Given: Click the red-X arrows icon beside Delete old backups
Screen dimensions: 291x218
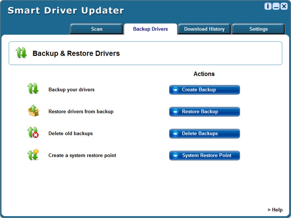Looking at the screenshot, I should click(33, 132).
